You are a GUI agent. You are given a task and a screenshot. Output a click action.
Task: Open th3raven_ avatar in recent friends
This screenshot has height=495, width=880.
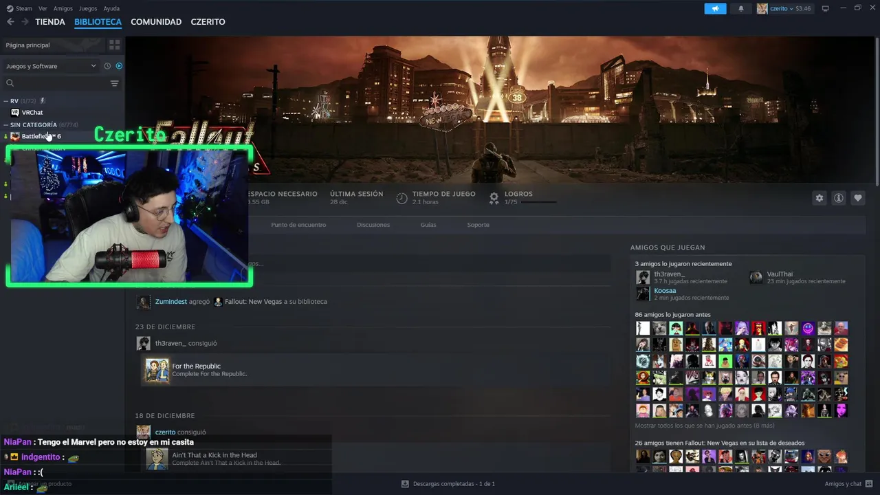tap(643, 277)
